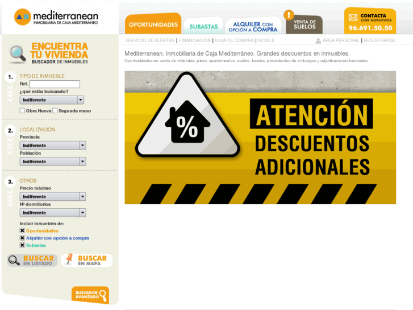
Task: Open the Guia de Compra menu item
Action: coord(234,40)
